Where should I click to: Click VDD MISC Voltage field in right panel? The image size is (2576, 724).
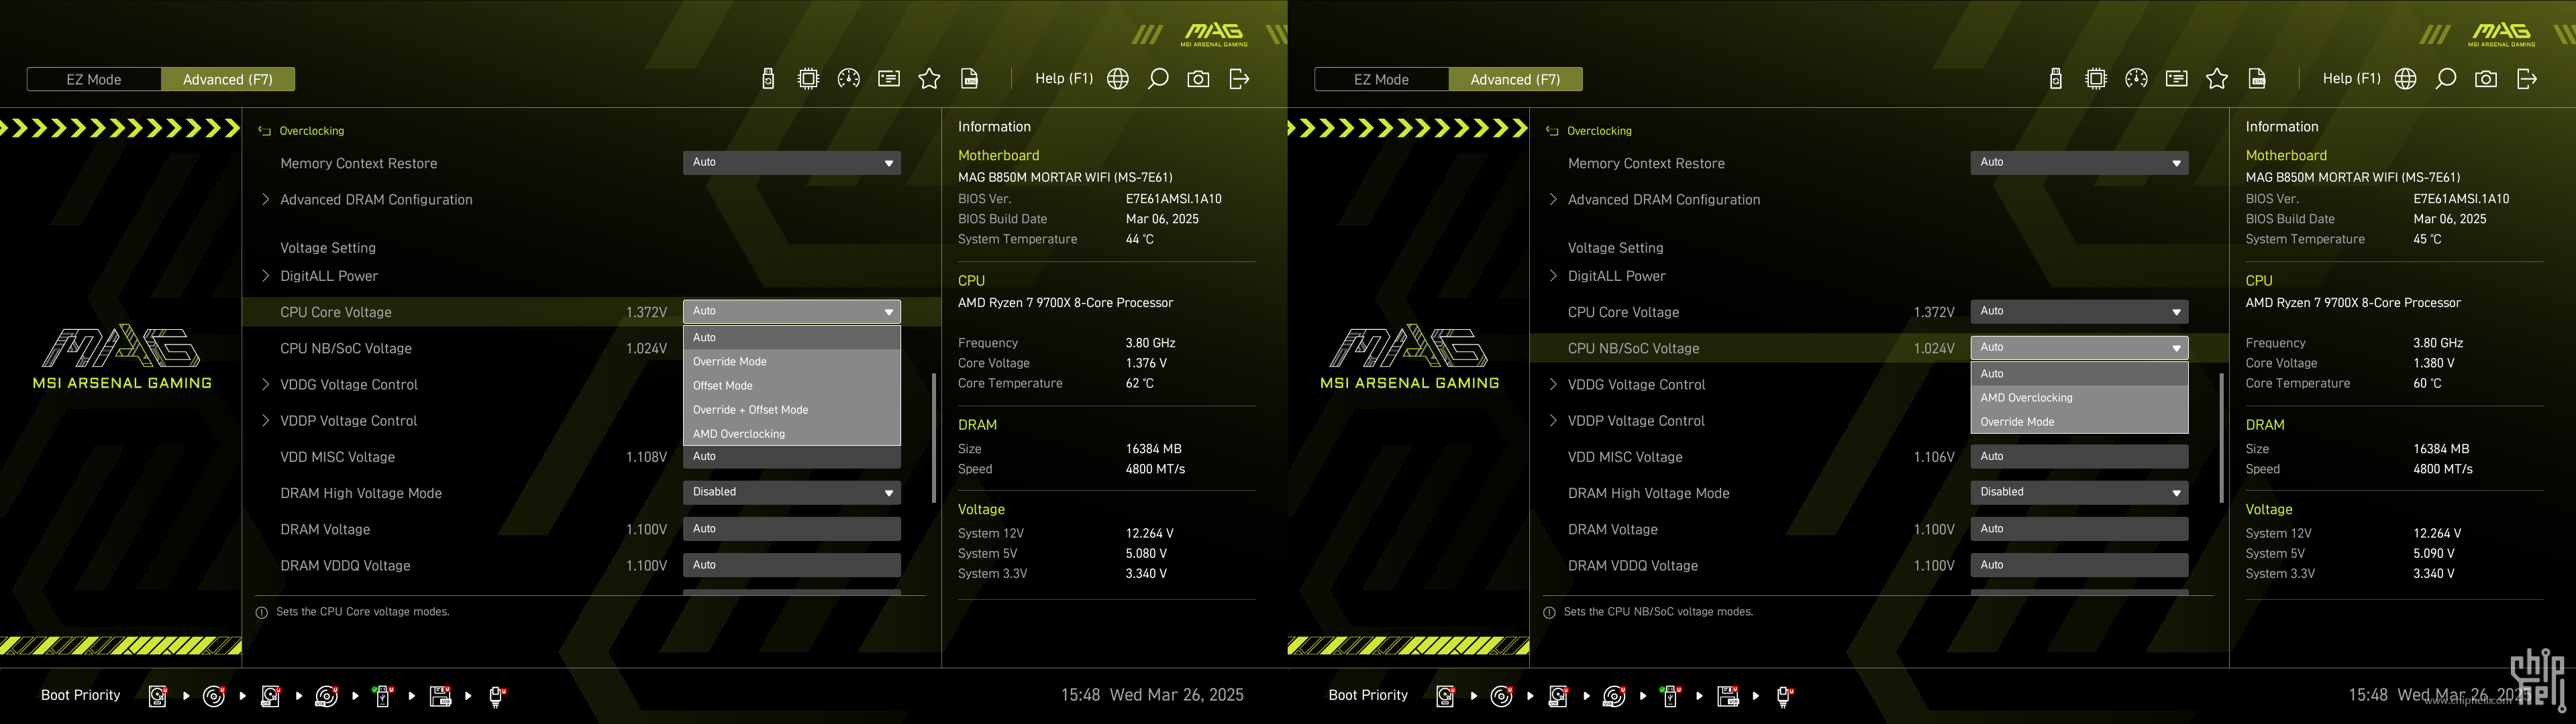[x=2080, y=457]
